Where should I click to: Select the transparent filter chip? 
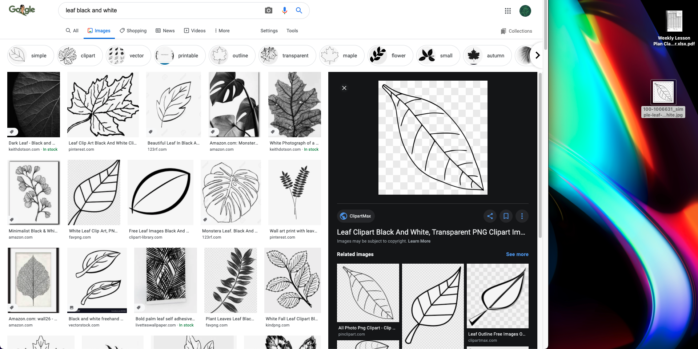tap(287, 56)
